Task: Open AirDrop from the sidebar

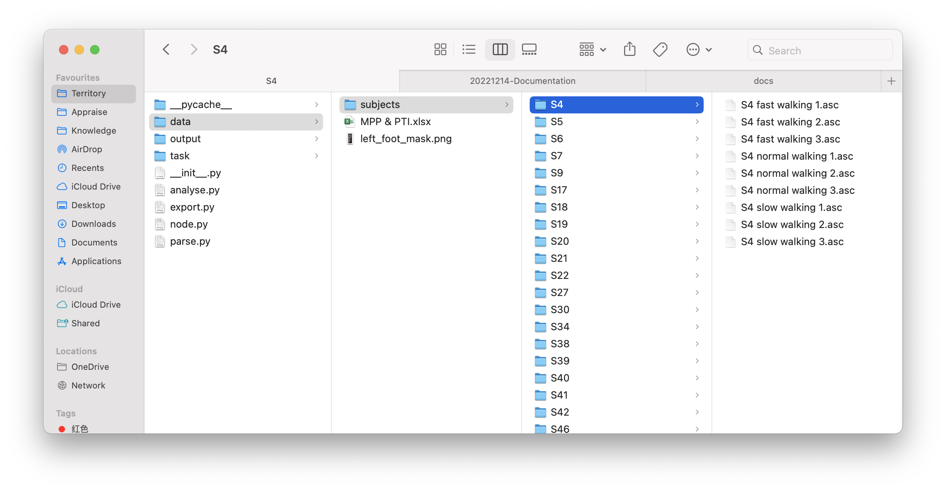Action: [x=94, y=149]
